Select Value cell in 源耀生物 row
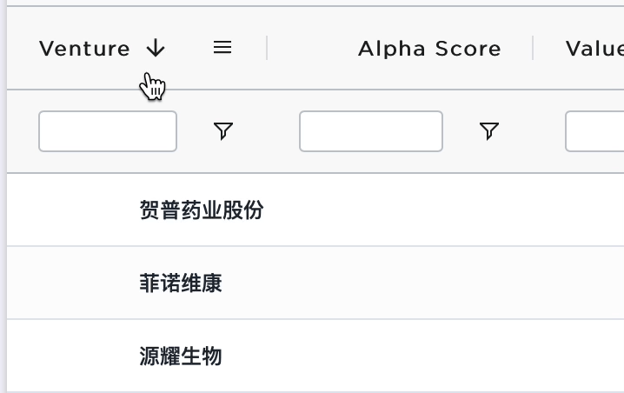Image resolution: width=624 pixels, height=393 pixels. [x=578, y=356]
